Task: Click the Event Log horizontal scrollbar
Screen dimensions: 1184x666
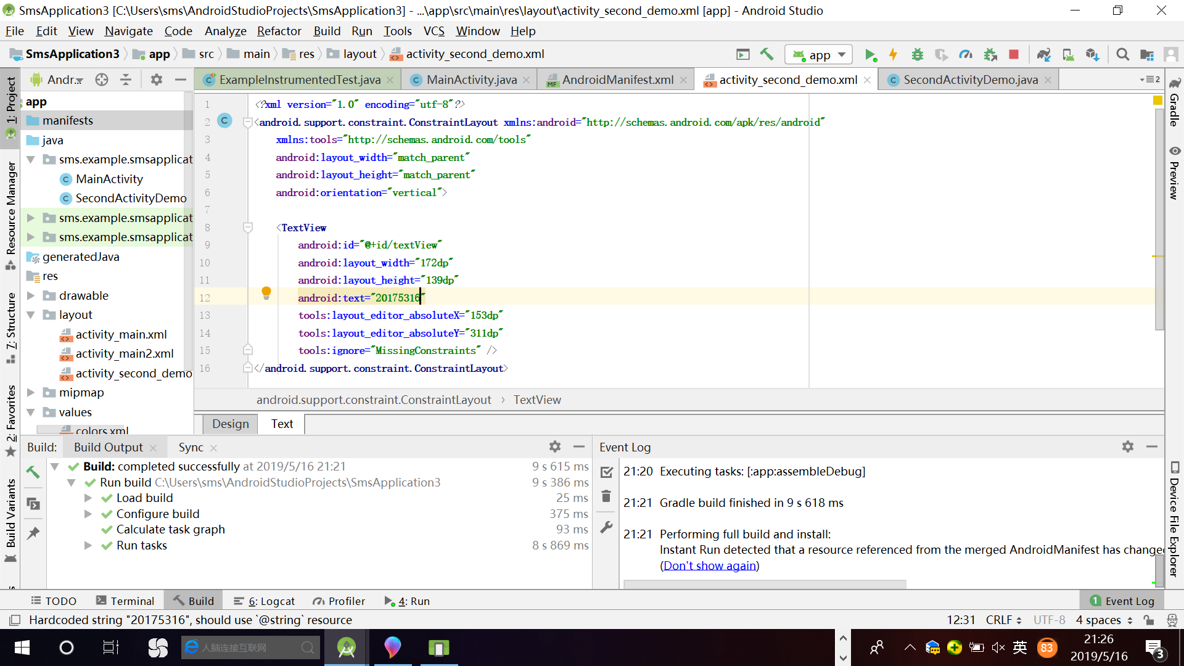Action: [x=765, y=584]
